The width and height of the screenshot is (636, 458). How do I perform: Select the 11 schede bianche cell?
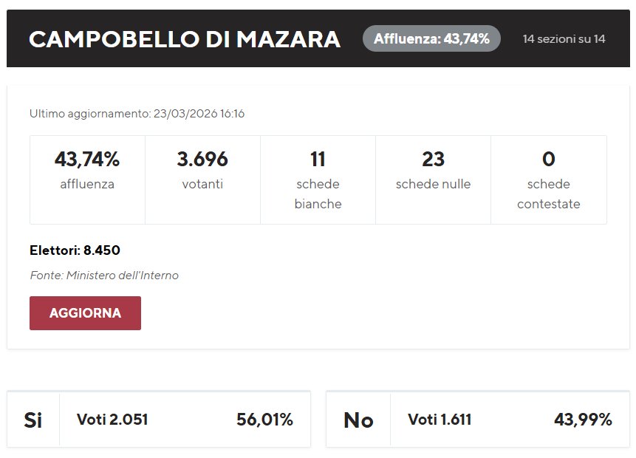(318, 179)
